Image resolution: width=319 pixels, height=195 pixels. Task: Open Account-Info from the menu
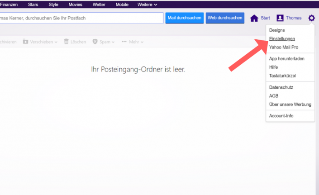(x=281, y=116)
